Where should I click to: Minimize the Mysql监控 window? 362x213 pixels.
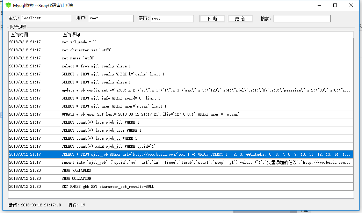pos(319,5)
